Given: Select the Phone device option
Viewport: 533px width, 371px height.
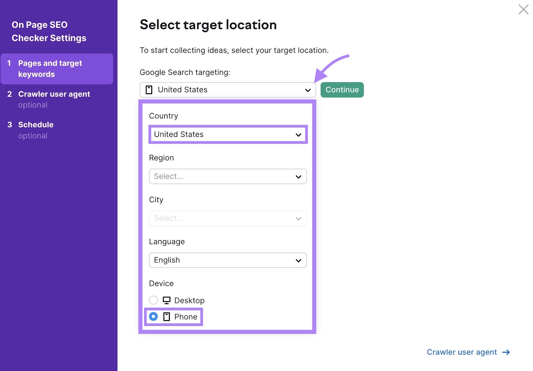Looking at the screenshot, I should pos(153,317).
